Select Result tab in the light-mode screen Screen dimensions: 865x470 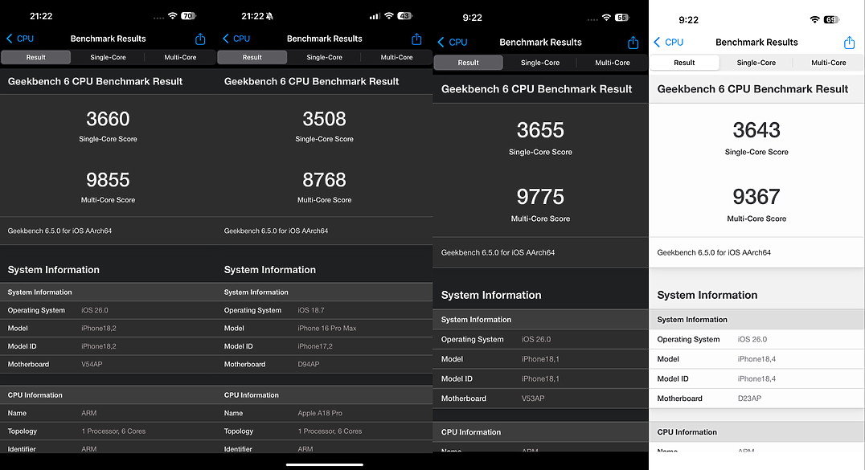point(684,63)
